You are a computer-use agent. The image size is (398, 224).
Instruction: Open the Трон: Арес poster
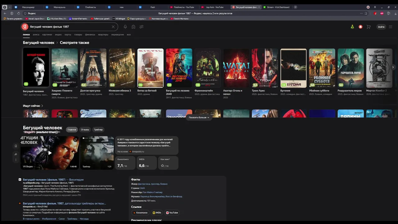click(265, 68)
